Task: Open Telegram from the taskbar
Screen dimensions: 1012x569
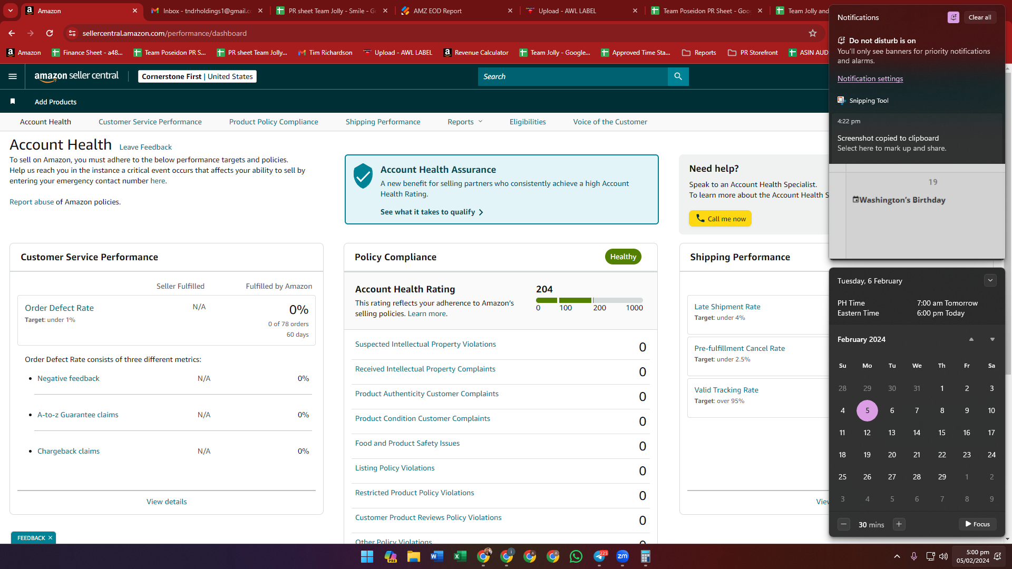Action: tap(599, 556)
